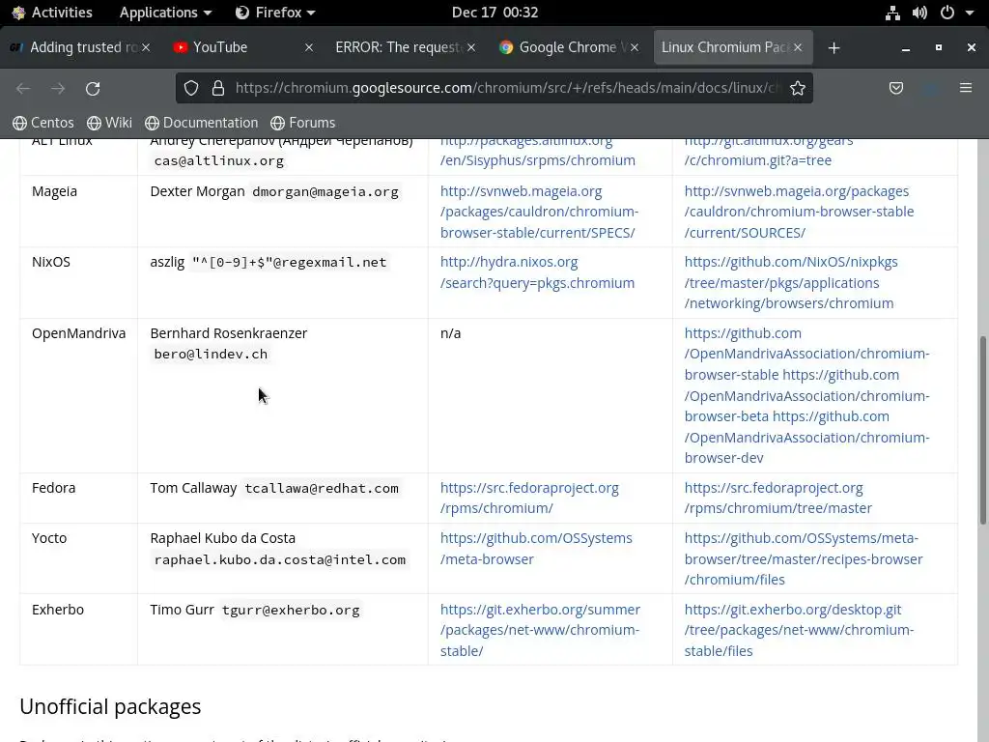Switch to Google Chrome tab

click(569, 47)
